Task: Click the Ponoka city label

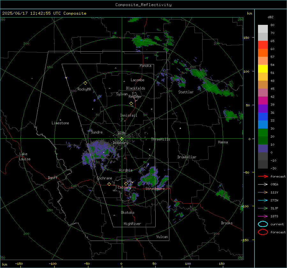Action: (145, 66)
